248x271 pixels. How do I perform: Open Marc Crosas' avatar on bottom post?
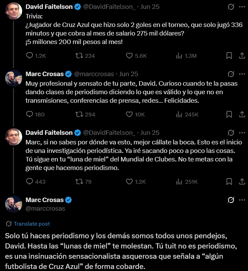14,204
